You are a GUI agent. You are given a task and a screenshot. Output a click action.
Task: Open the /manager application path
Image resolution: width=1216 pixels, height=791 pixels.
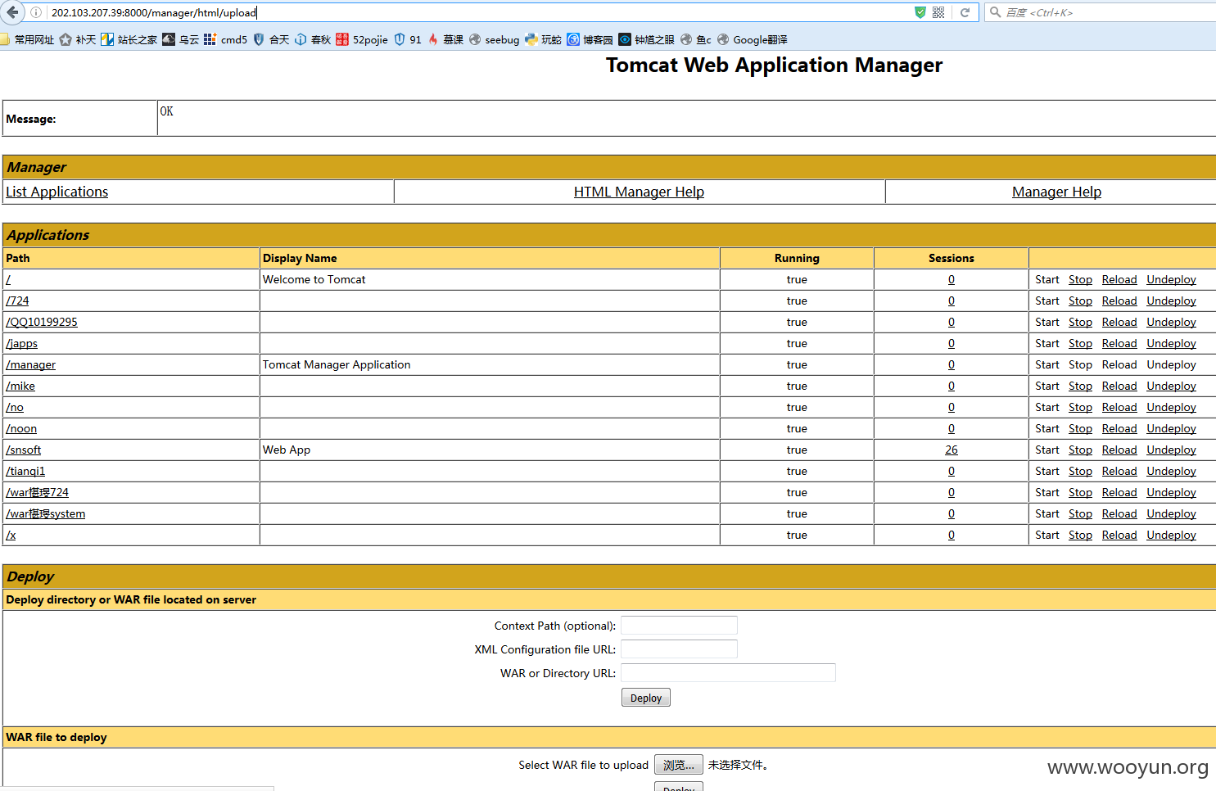point(30,364)
